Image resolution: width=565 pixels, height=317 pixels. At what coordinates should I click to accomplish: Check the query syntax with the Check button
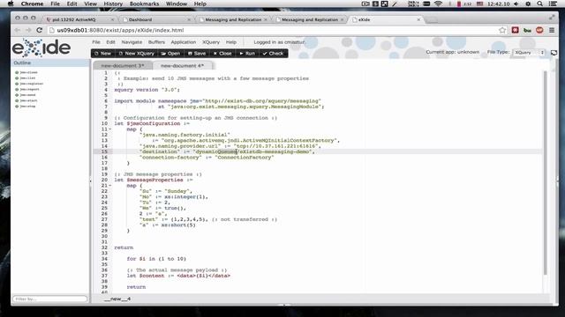273,54
